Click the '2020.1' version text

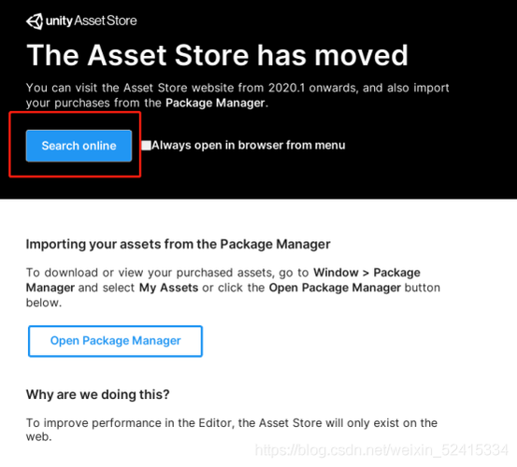point(286,88)
